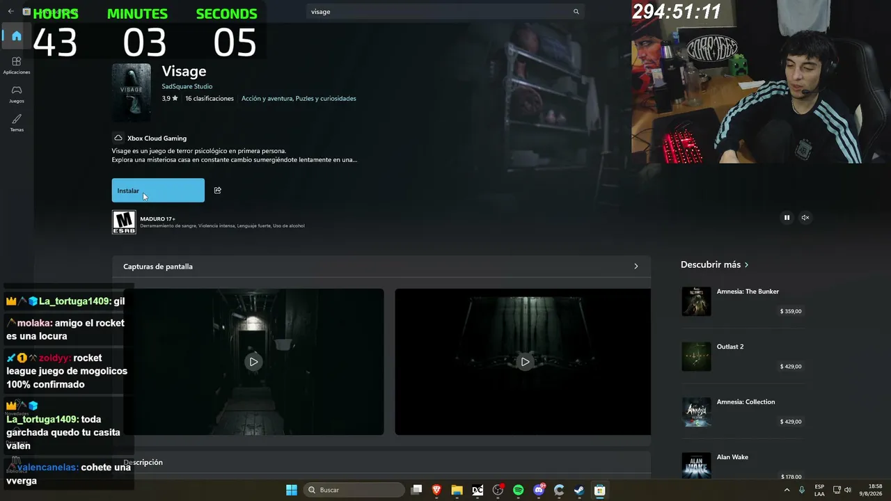The width and height of the screenshot is (891, 501).
Task: Play the second screenshot video with curtain
Action: [525, 362]
